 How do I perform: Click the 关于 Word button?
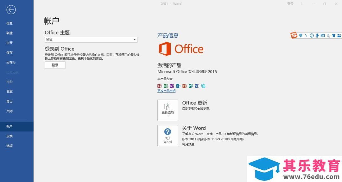coord(168,136)
